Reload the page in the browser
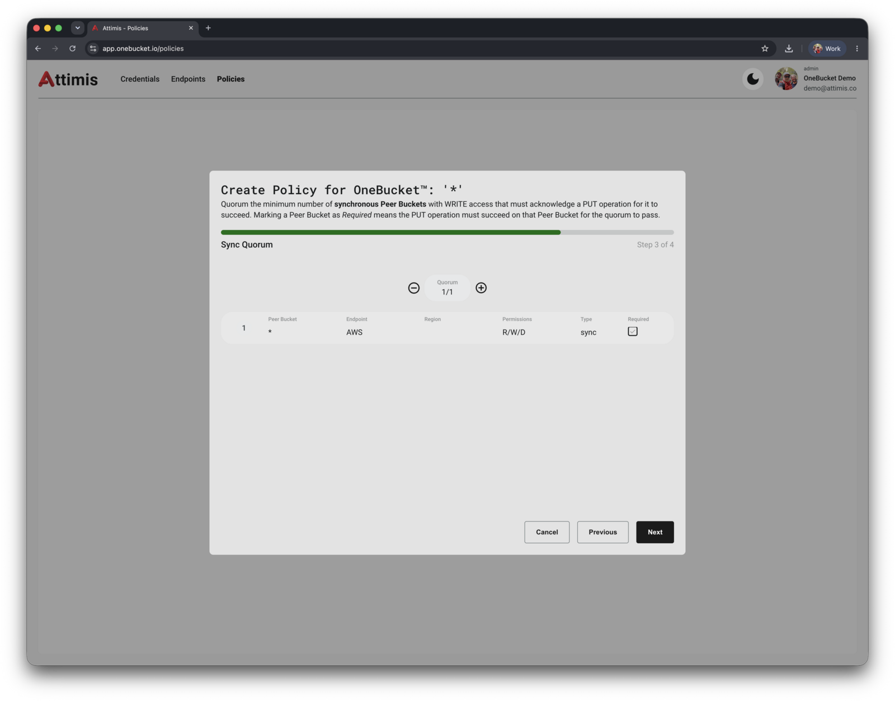Viewport: 895px width, 701px height. (x=72, y=49)
